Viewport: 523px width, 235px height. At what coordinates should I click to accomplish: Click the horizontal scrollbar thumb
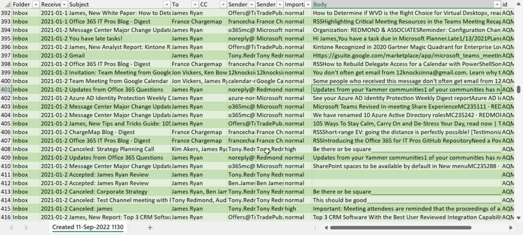click(x=400, y=228)
